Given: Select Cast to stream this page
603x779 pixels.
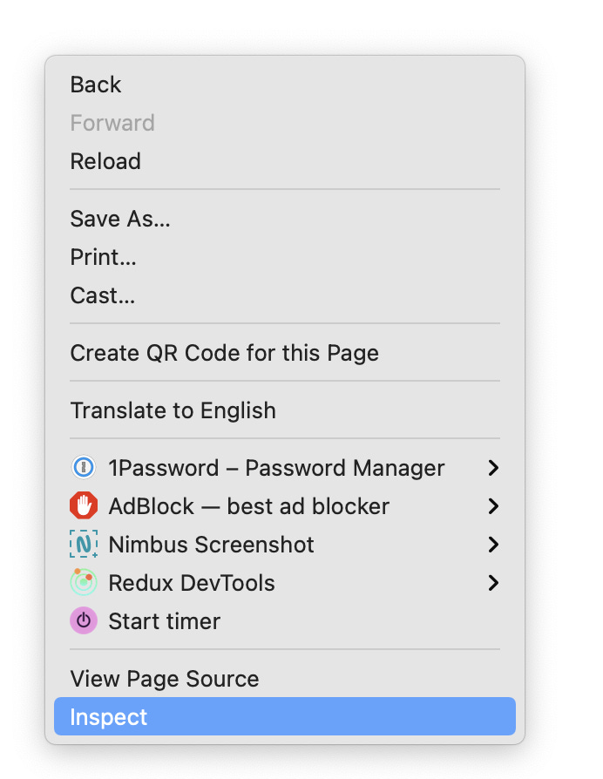Looking at the screenshot, I should click(x=102, y=295).
